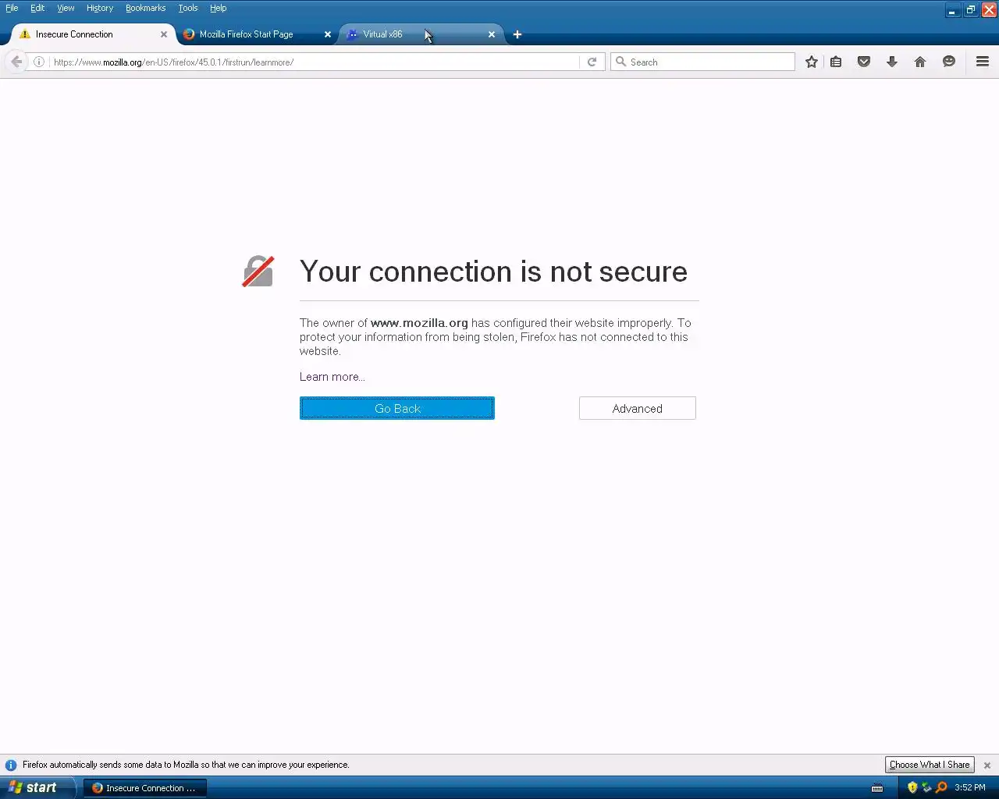Open the Windows start button
The width and height of the screenshot is (999, 799).
[37, 787]
